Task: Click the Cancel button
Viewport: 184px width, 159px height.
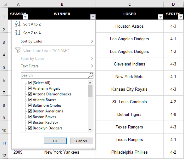Action: coord(81,141)
